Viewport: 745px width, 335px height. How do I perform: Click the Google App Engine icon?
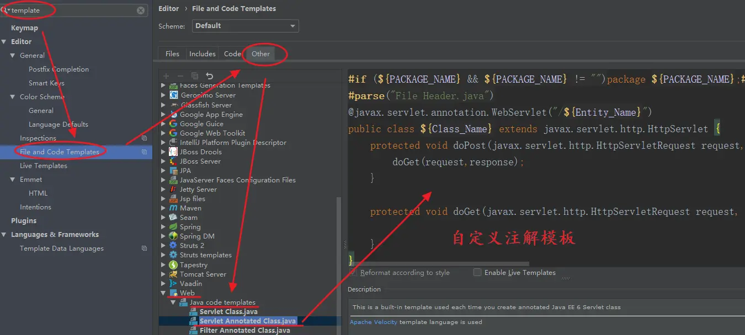pyautogui.click(x=173, y=114)
